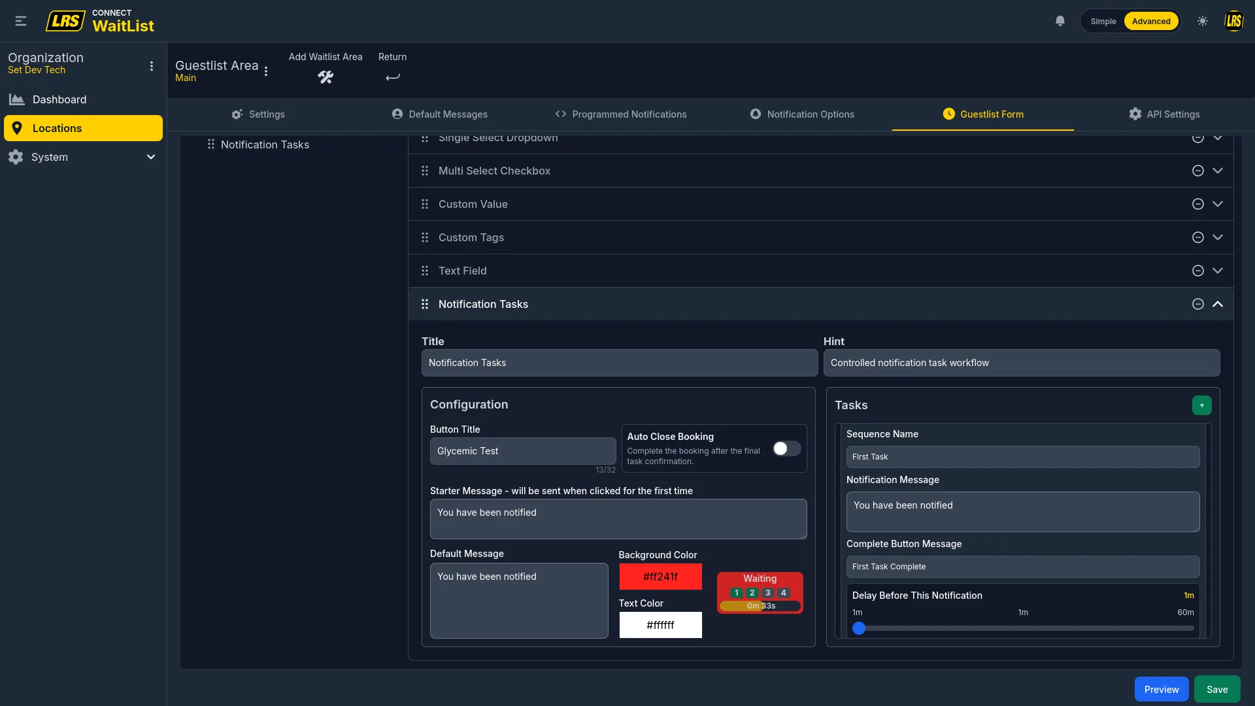Image resolution: width=1255 pixels, height=706 pixels.
Task: Switch to Notification Options tab
Action: (802, 114)
